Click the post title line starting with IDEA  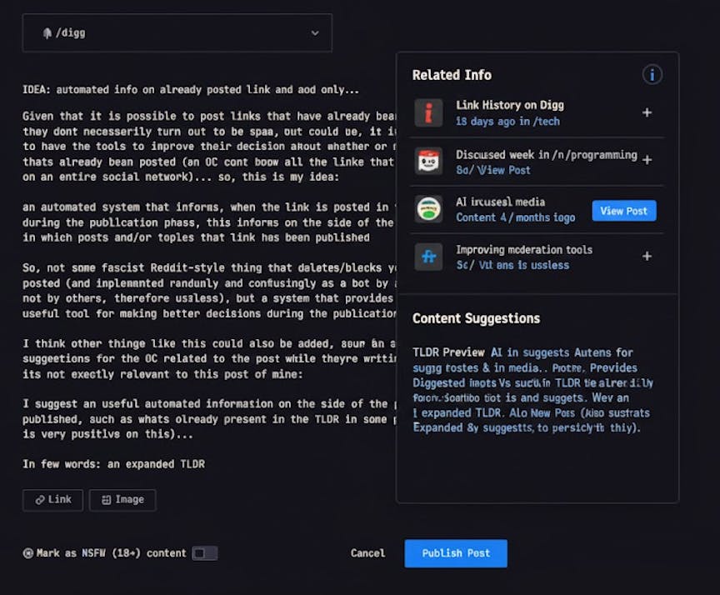click(191, 90)
